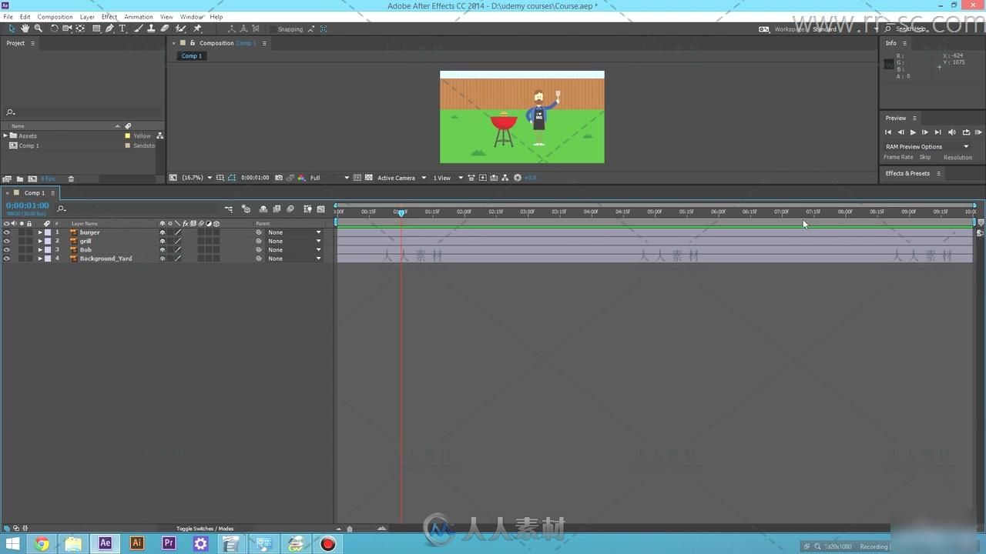Open the Animation menu
The image size is (986, 554).
tap(139, 16)
